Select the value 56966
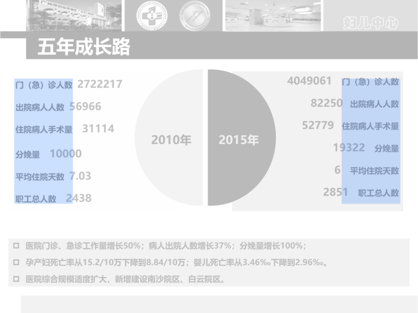 coord(85,107)
